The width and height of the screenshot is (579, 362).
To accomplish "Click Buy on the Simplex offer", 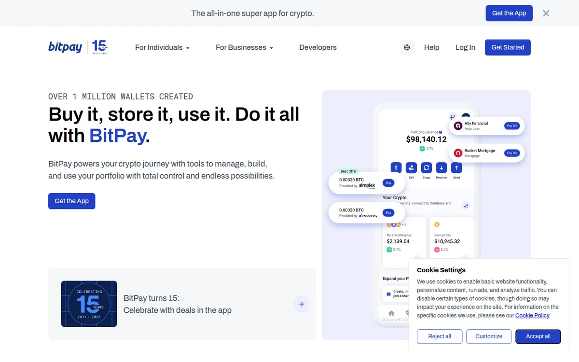I will pyautogui.click(x=388, y=183).
